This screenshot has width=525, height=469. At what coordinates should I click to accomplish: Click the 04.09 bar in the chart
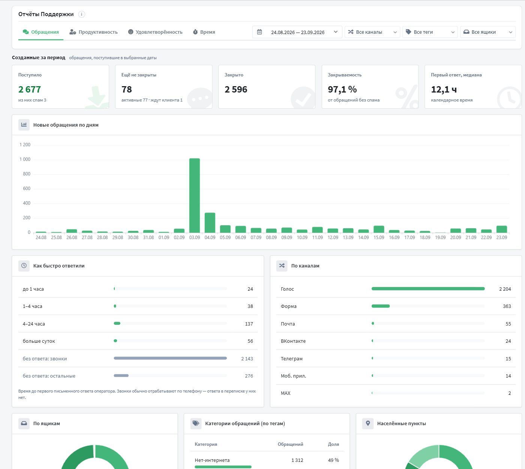tap(210, 223)
